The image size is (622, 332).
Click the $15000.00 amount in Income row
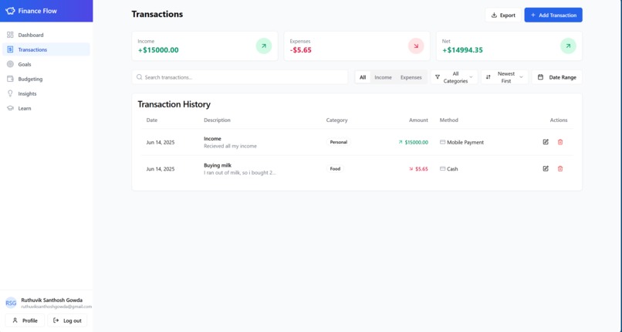416,142
